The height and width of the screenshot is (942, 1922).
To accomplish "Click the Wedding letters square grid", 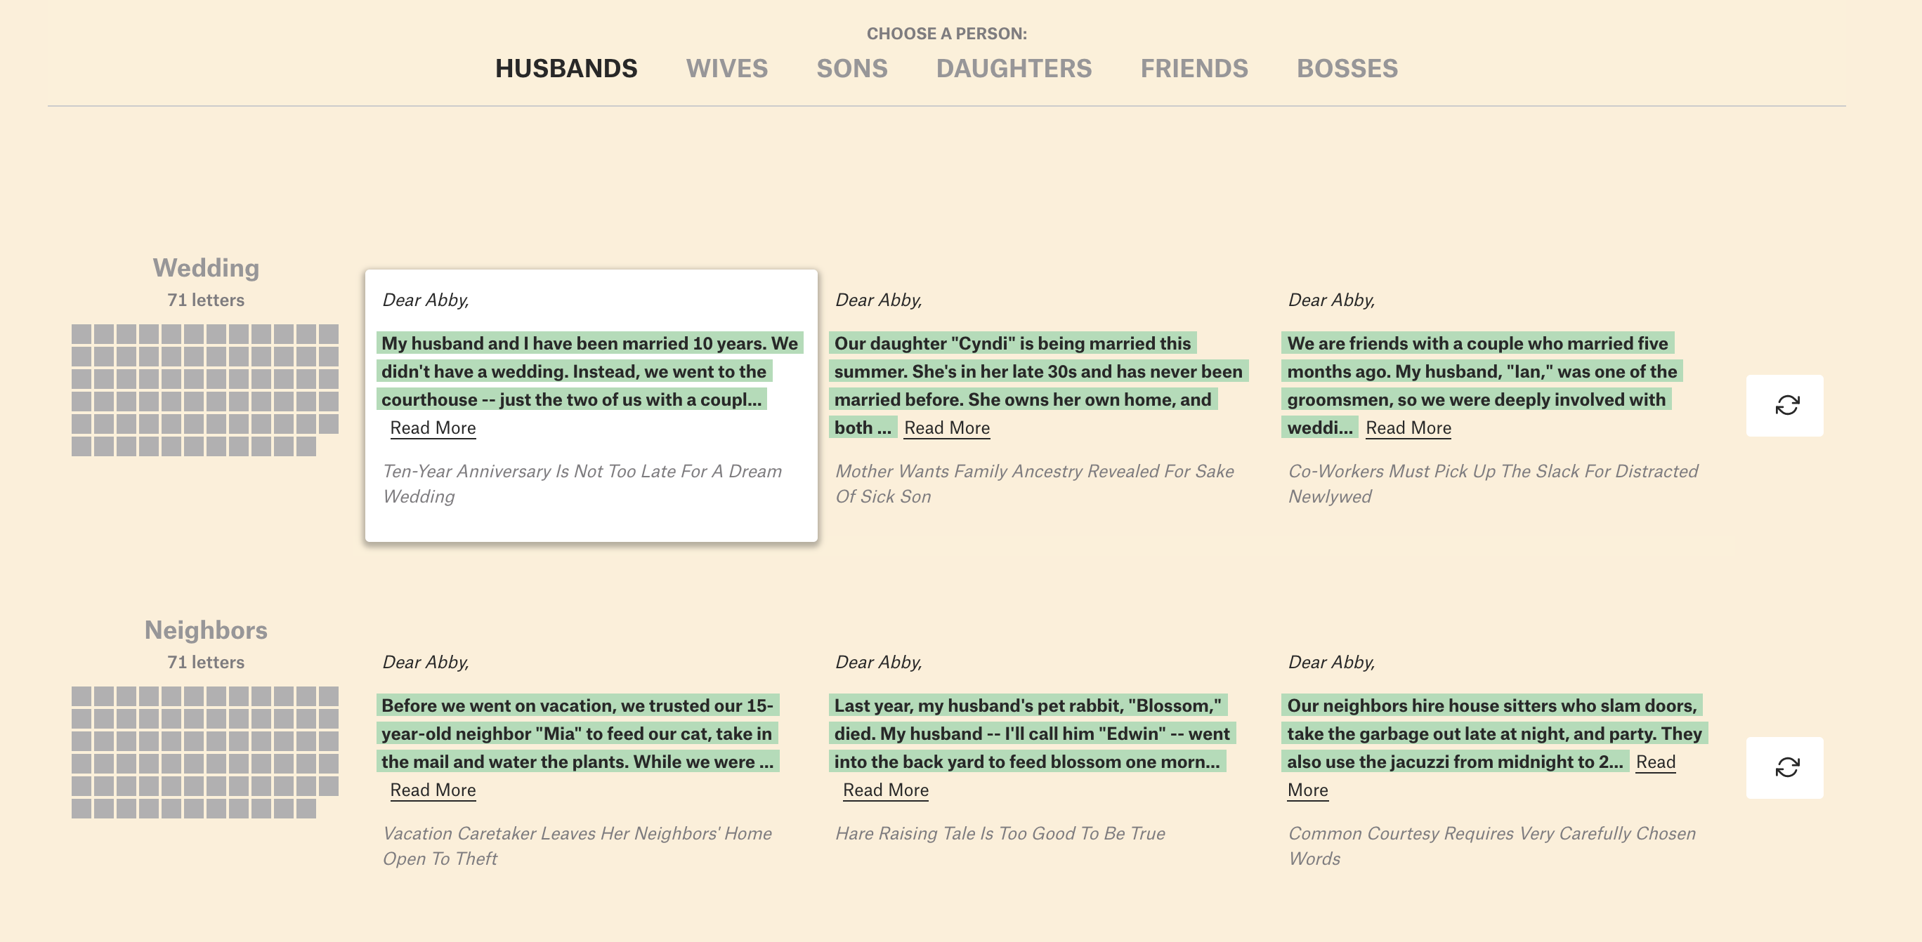I will pyautogui.click(x=205, y=390).
